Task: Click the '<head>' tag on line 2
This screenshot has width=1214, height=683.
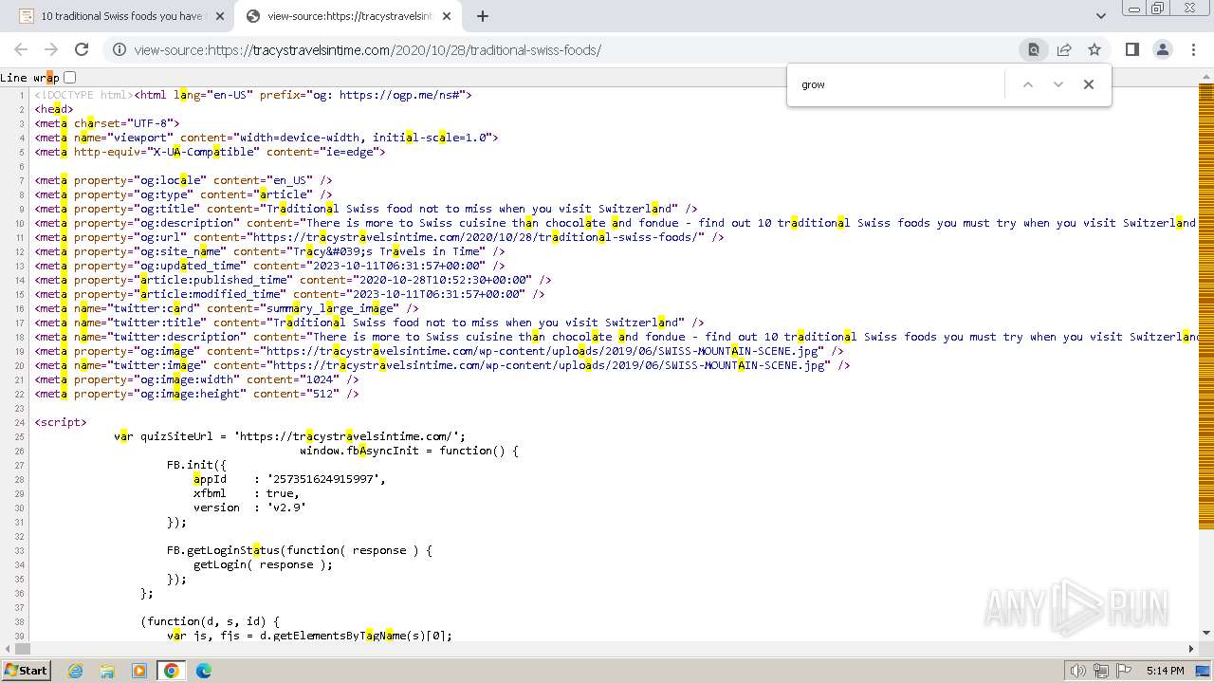Action: (54, 109)
